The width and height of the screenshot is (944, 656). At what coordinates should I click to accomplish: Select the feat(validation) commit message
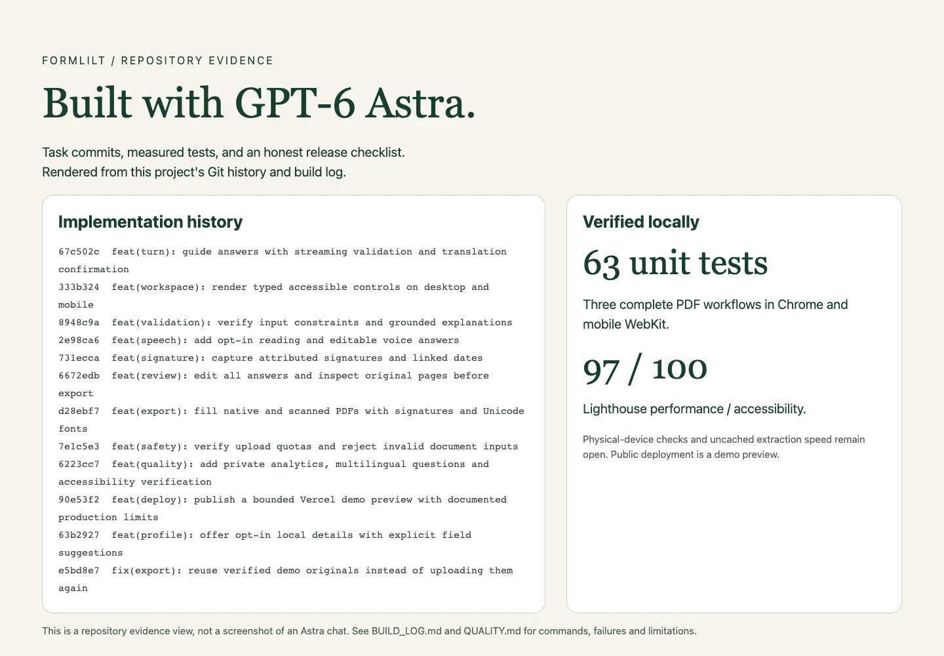312,323
